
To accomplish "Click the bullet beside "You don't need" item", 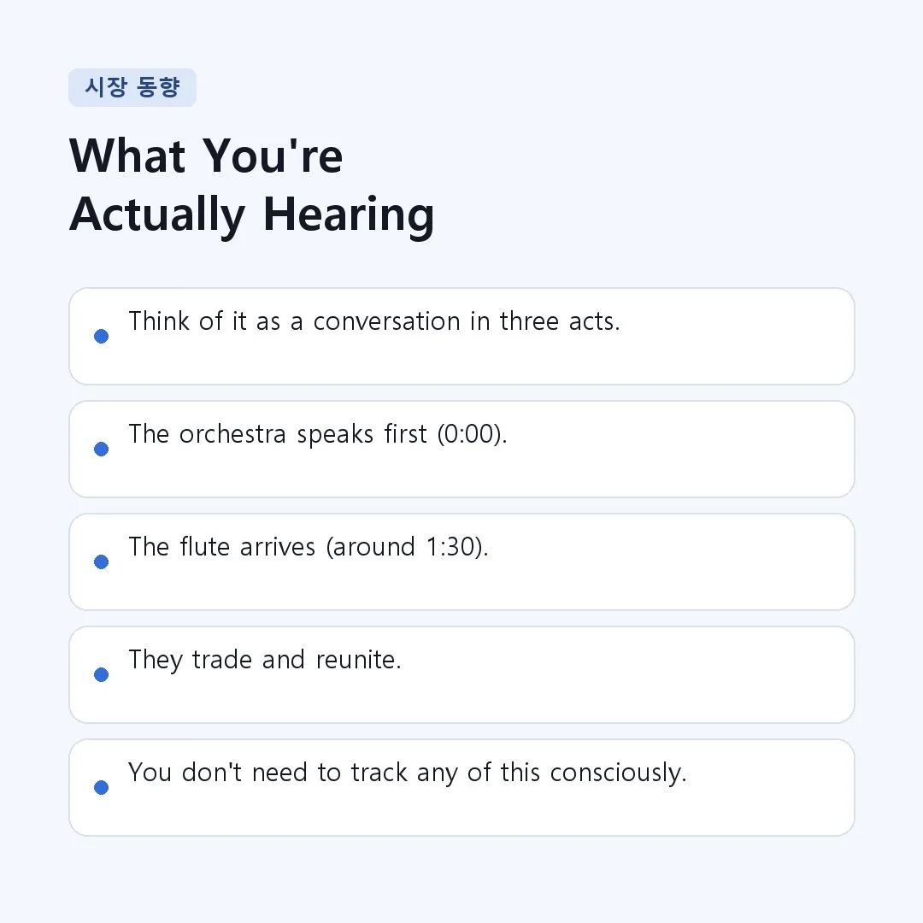I will point(101,788).
